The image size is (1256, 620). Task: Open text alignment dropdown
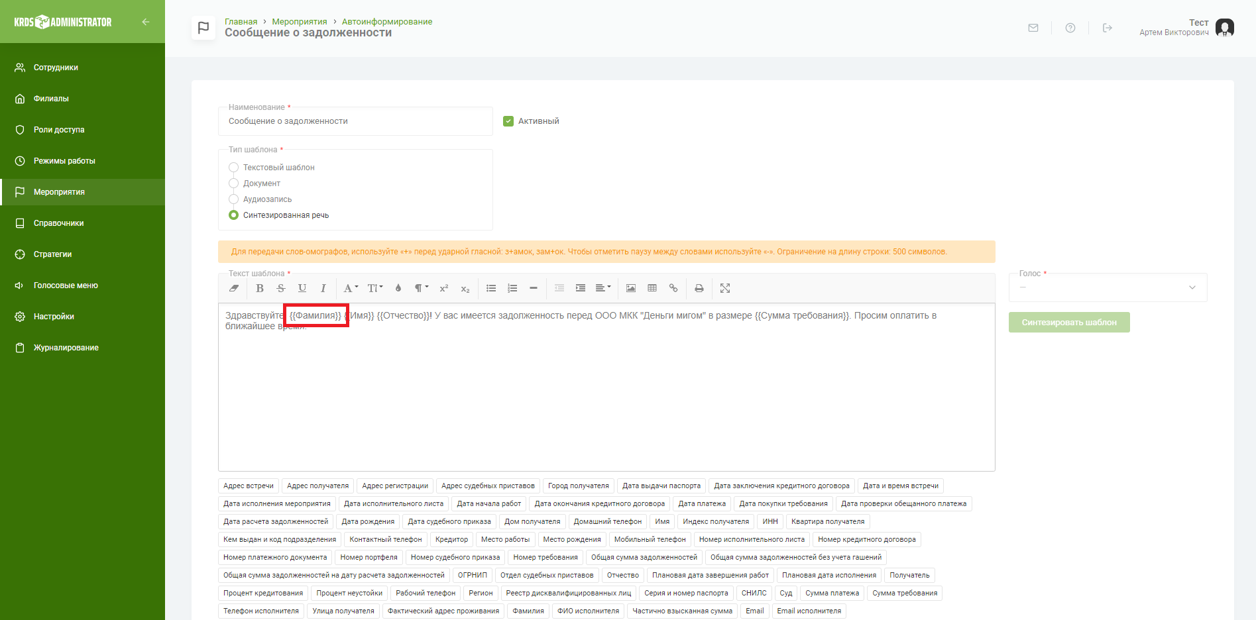603,288
